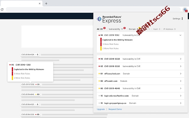Viewport: 189px width, 118px height.
Task: Open Settings in the Express panel
Action: tap(176, 19)
